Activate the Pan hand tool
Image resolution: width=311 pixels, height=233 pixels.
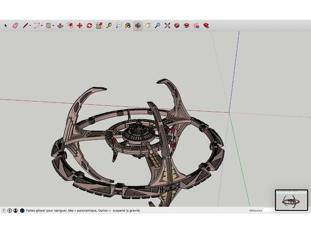[x=148, y=25]
